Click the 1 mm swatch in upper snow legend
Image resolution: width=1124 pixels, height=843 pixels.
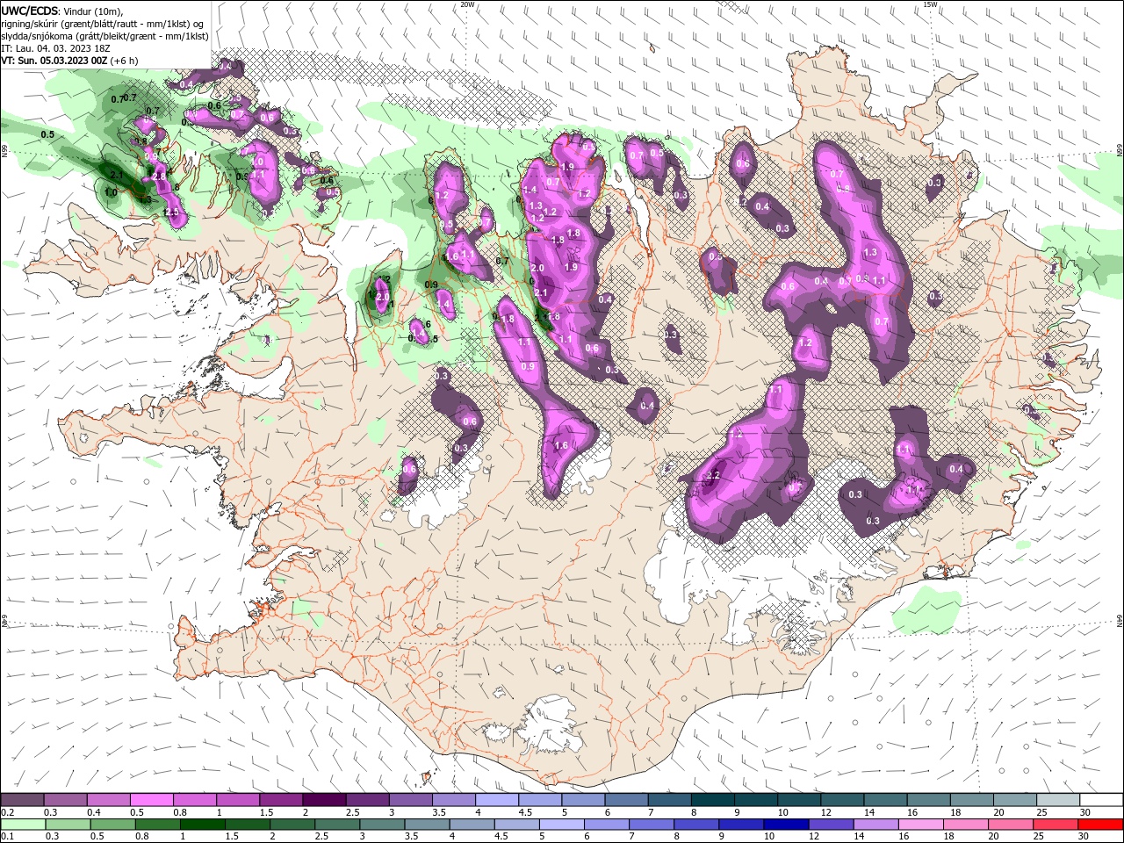pos(238,799)
